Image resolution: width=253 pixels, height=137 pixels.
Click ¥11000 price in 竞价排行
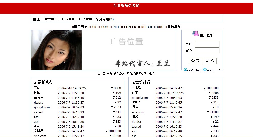coord(213,112)
